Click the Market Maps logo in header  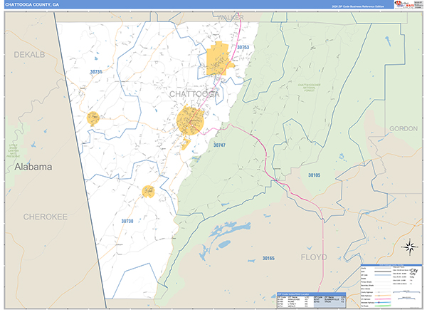[404, 5]
